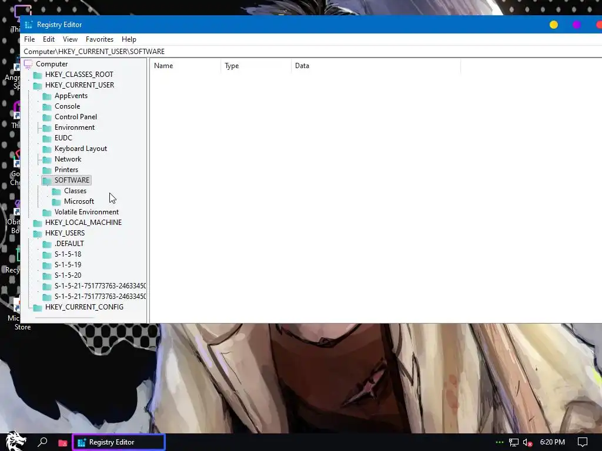Click the Console folder icon

pos(47,107)
